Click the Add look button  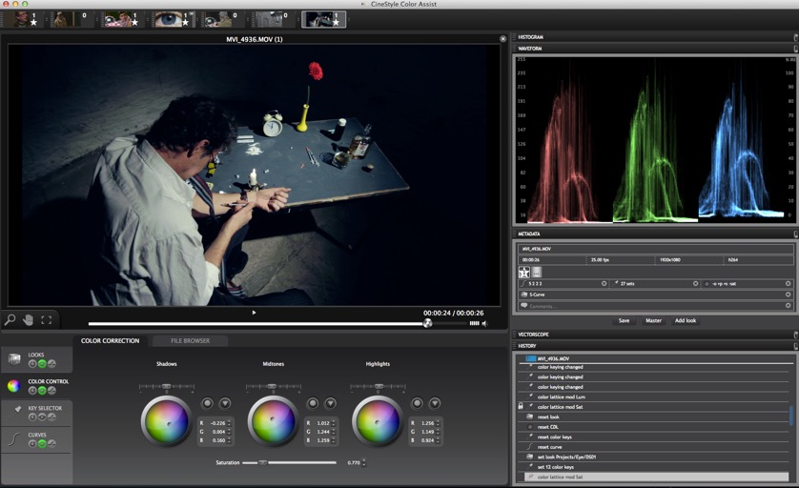point(686,320)
